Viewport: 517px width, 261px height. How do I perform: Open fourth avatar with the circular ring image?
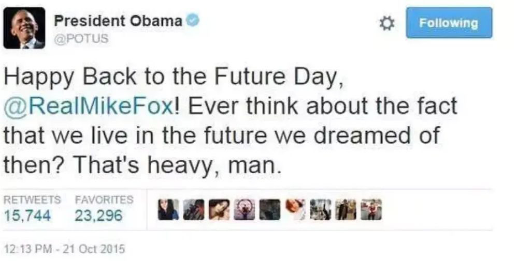[245, 209]
